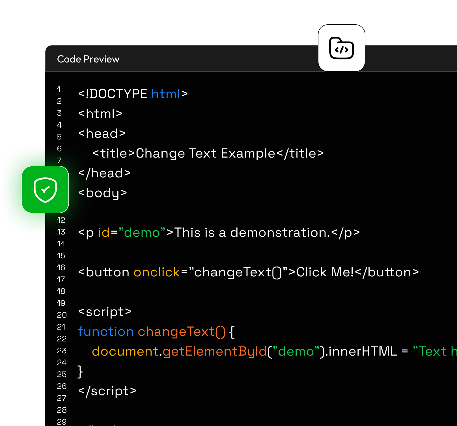Click line number 28 in the gutter
Screen dimensions: 457x426
[62, 410]
